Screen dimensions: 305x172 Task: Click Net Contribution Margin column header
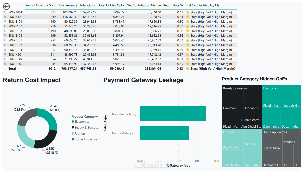tap(144, 5)
